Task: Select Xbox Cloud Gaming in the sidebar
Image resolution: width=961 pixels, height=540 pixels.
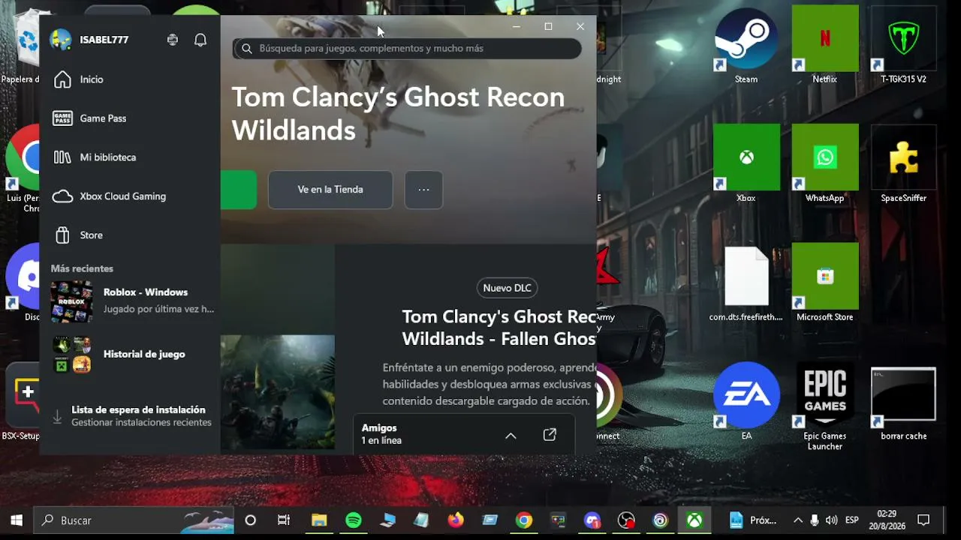Action: [x=130, y=196]
